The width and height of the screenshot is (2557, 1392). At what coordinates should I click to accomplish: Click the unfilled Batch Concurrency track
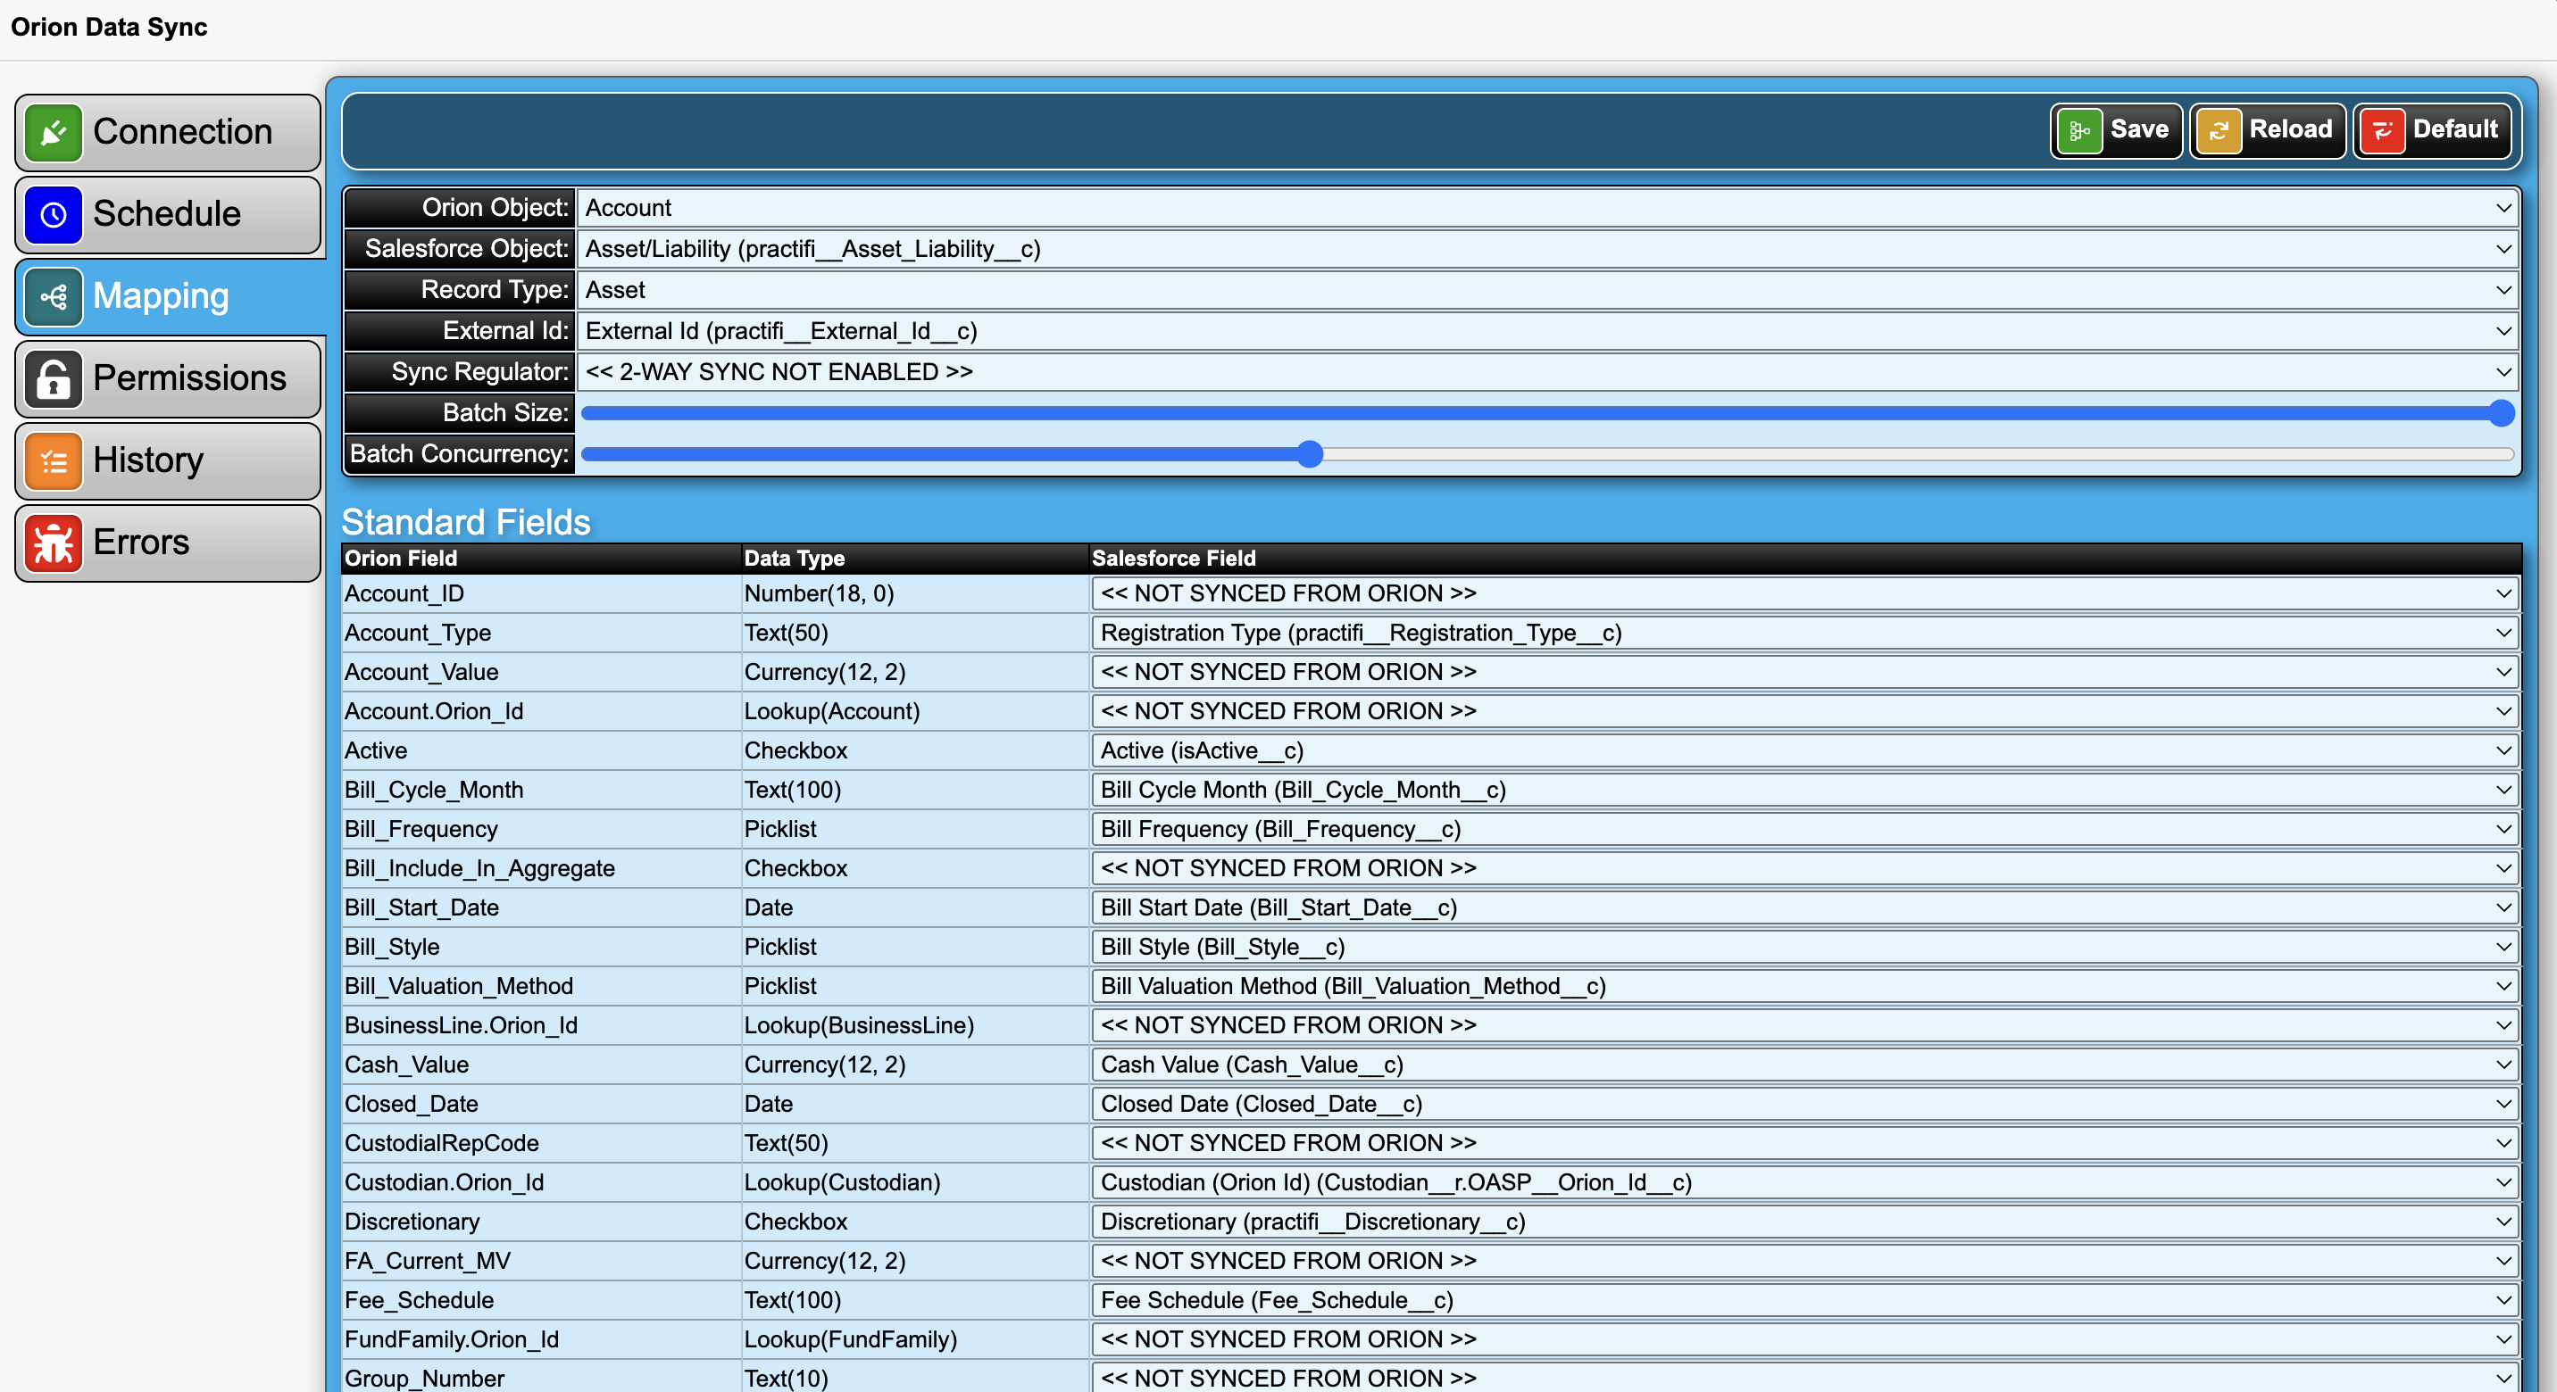click(x=1919, y=454)
